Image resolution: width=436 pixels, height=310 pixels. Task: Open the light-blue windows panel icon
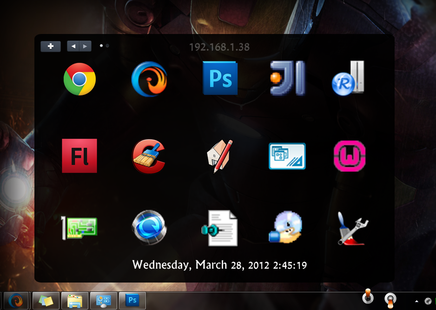(x=287, y=156)
